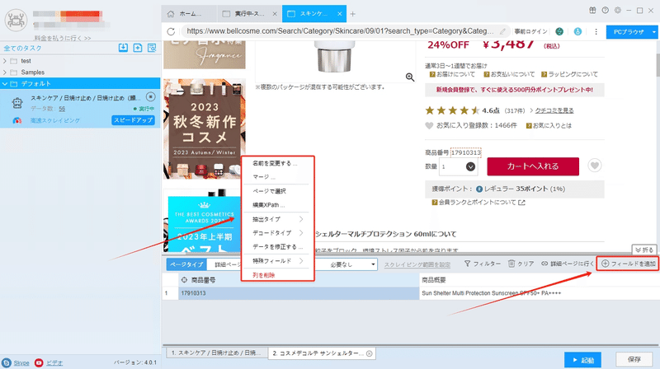Choose 列を削除 in context menu

coord(263,275)
